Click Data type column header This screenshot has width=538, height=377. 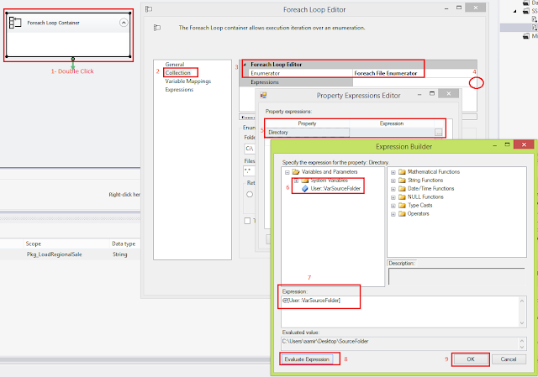click(x=124, y=243)
